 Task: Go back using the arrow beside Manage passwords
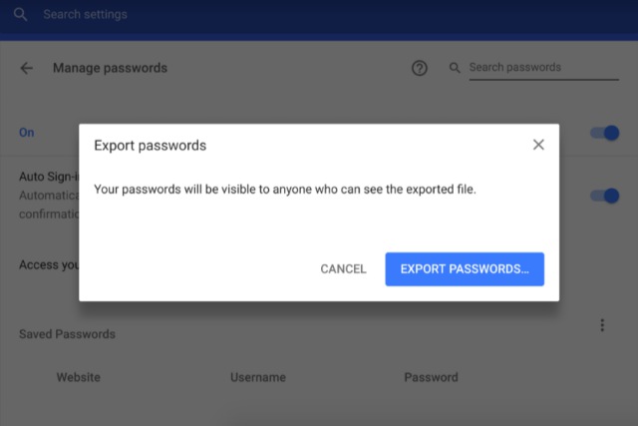[27, 68]
